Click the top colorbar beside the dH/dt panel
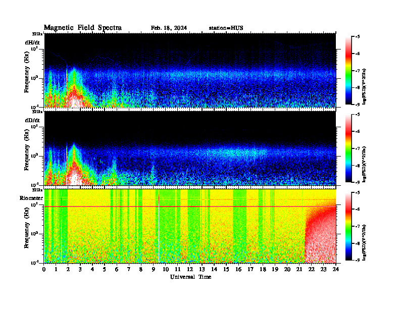400x309 pixels. click(x=348, y=71)
